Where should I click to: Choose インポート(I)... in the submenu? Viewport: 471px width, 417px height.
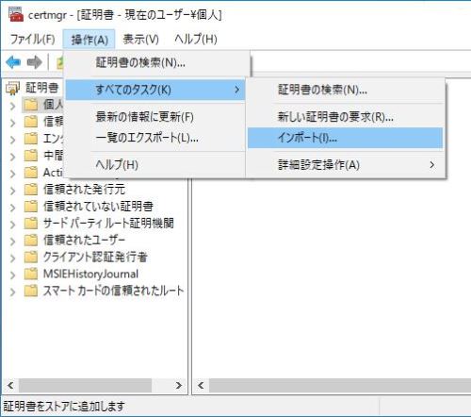(x=346, y=138)
